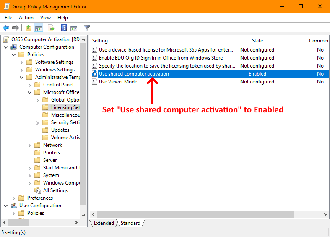This screenshot has height=237, width=330.
Task: Select the Printers tree folder
Action: point(47,153)
